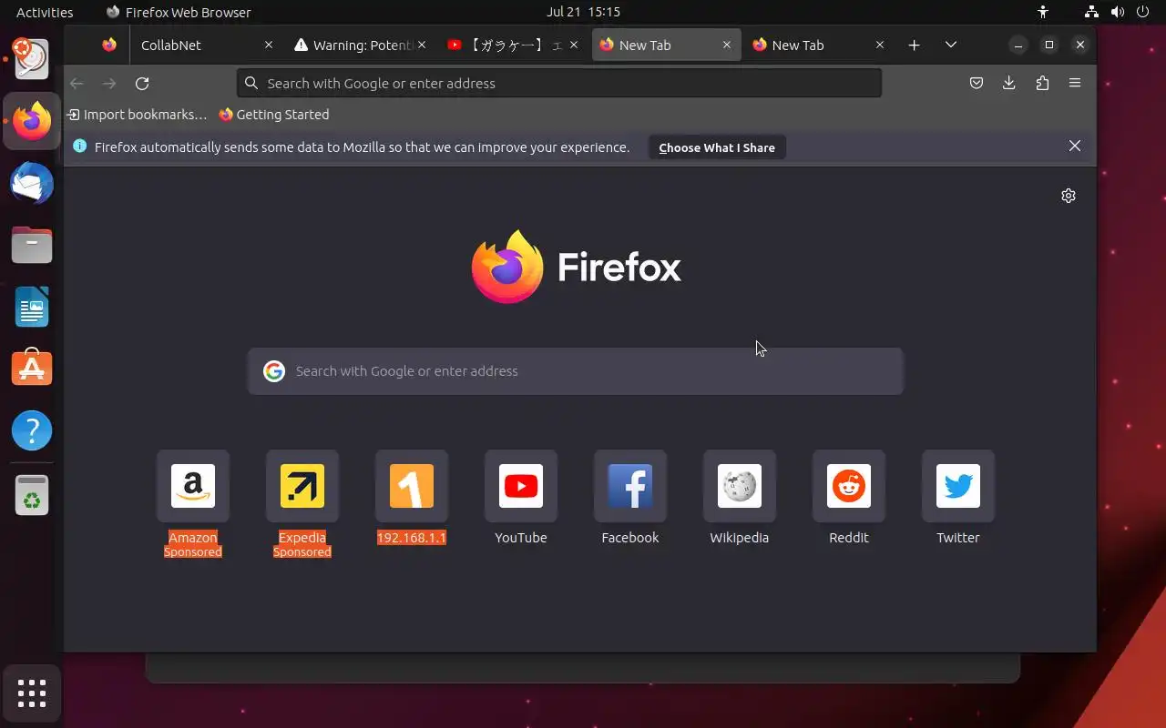Open Help from the dock
The height and width of the screenshot is (728, 1166).
pos(32,430)
